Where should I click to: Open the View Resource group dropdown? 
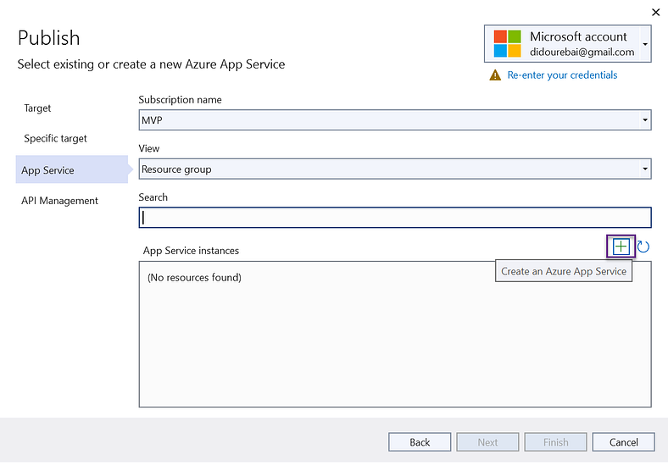(394, 169)
